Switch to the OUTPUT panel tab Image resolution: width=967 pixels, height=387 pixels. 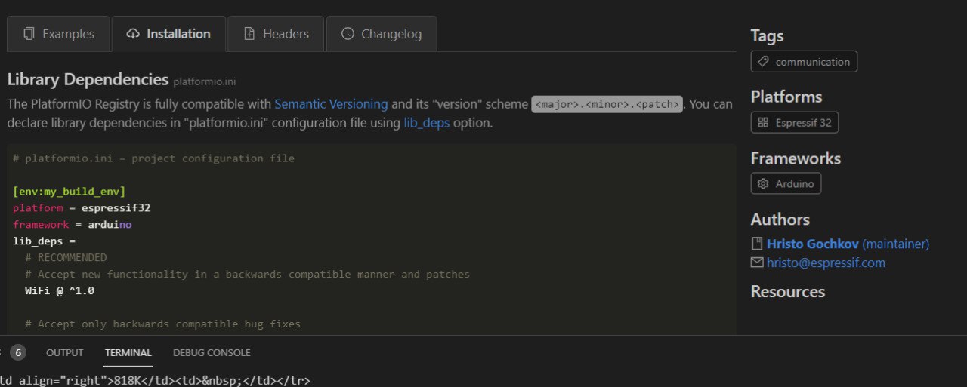click(65, 352)
